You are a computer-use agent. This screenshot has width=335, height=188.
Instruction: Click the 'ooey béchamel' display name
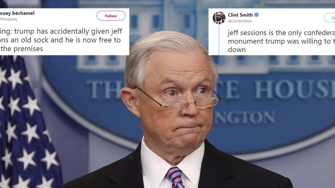(x=17, y=13)
